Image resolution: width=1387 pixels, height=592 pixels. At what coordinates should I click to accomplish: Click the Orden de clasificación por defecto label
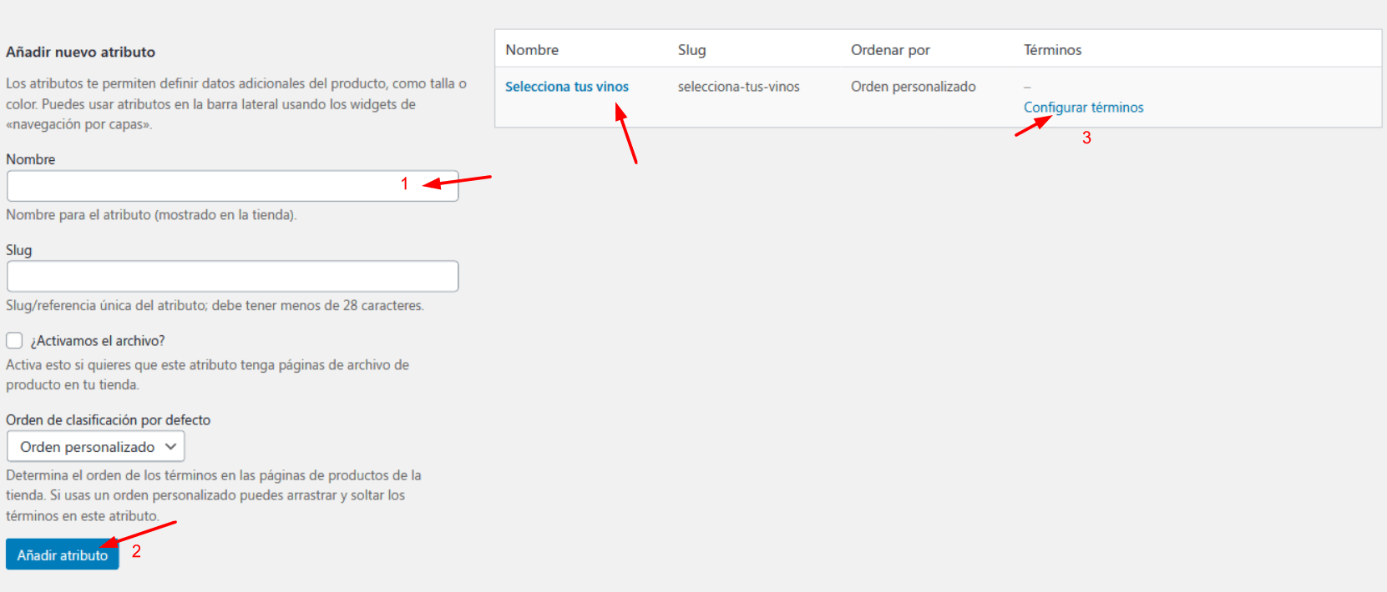click(x=108, y=420)
